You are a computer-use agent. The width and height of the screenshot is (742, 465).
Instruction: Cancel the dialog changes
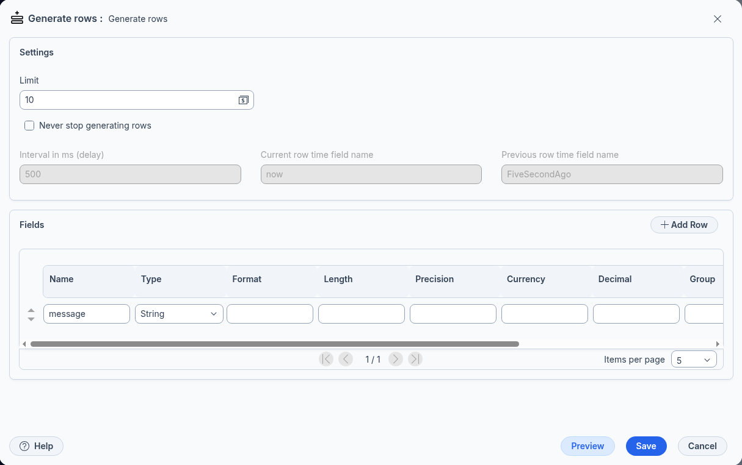click(702, 446)
